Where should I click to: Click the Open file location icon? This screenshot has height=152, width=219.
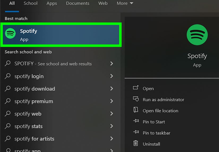click(136, 110)
